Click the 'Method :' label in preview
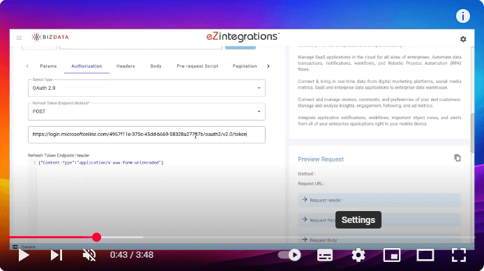The image size is (484, 271). click(x=306, y=174)
